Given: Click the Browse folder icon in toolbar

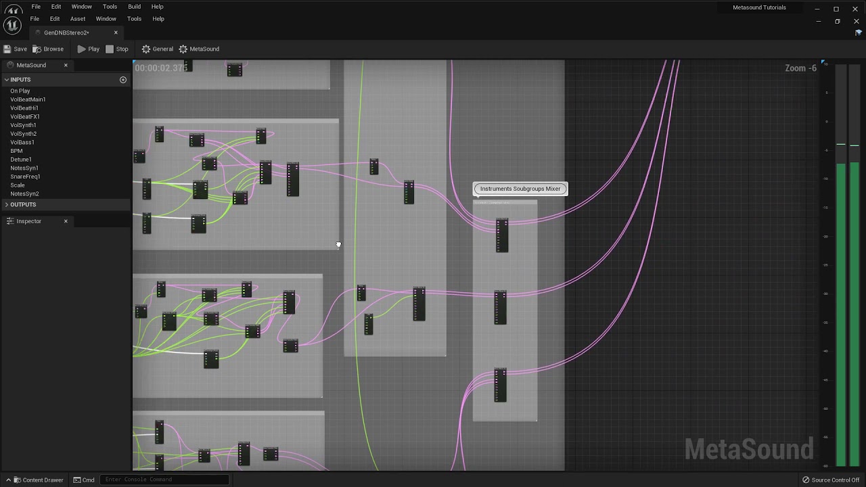Looking at the screenshot, I should [x=37, y=49].
